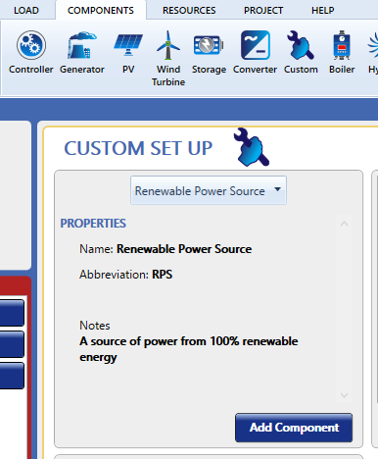Open the HELP tab
The height and width of the screenshot is (459, 378).
click(323, 11)
